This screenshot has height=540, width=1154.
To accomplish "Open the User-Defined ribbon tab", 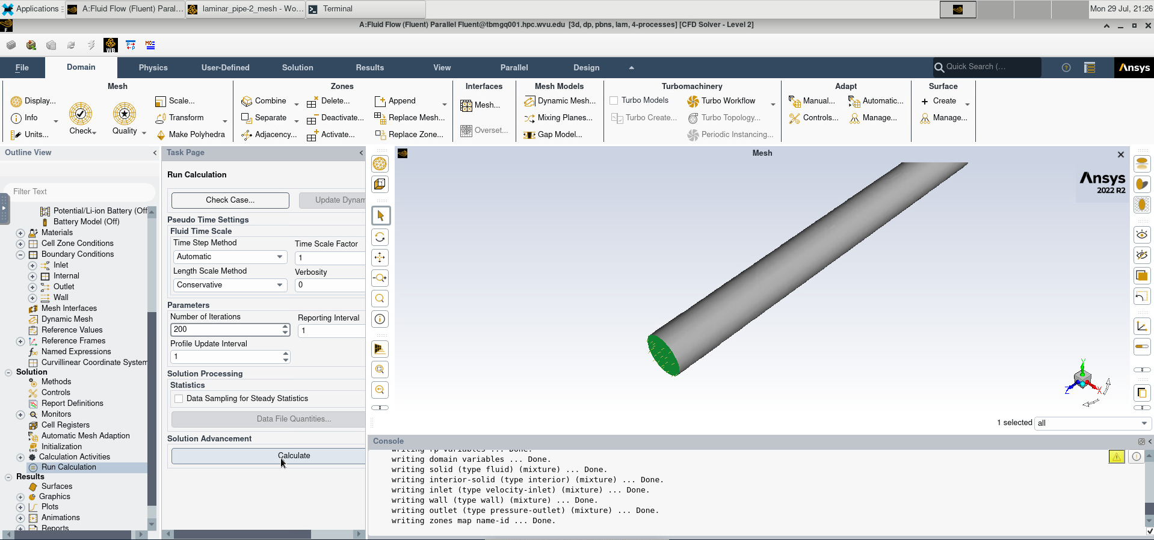I will 226,68.
